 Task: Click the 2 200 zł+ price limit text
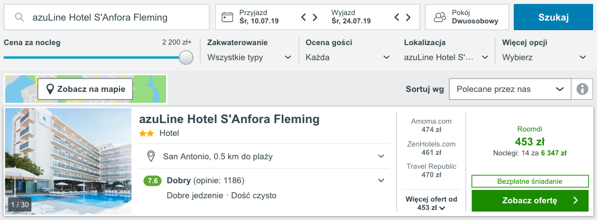coord(177,42)
